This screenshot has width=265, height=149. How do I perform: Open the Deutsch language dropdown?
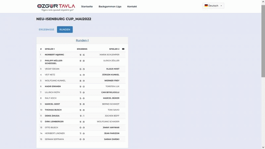tap(213, 6)
